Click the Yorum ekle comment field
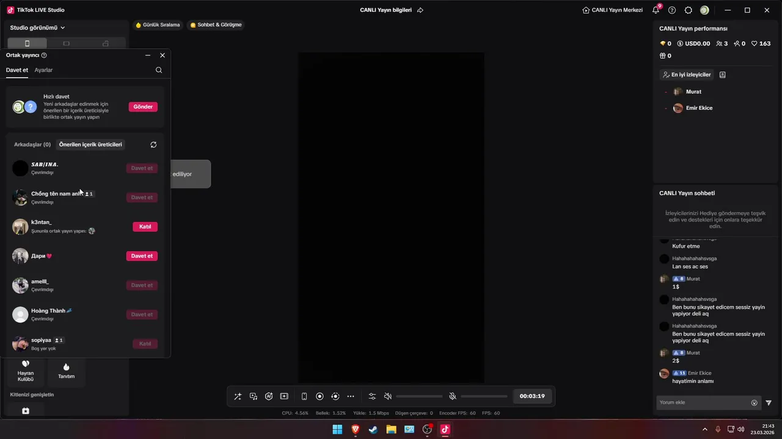 pyautogui.click(x=703, y=402)
